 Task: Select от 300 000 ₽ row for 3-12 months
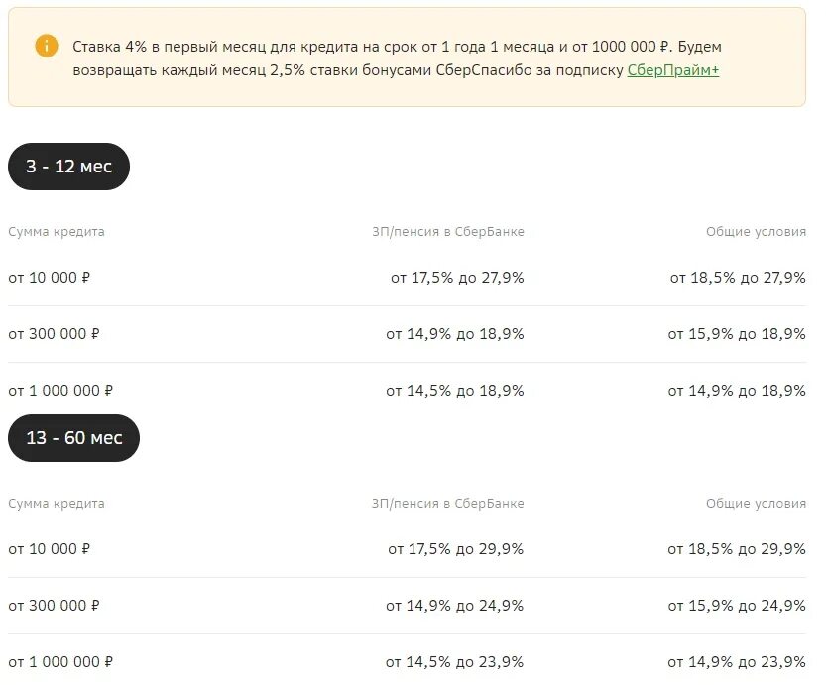coord(408,334)
